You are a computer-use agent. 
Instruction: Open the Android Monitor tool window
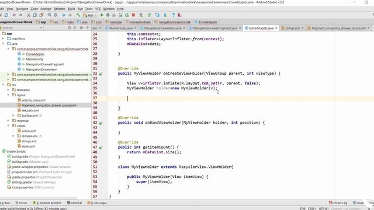tap(47, 203)
